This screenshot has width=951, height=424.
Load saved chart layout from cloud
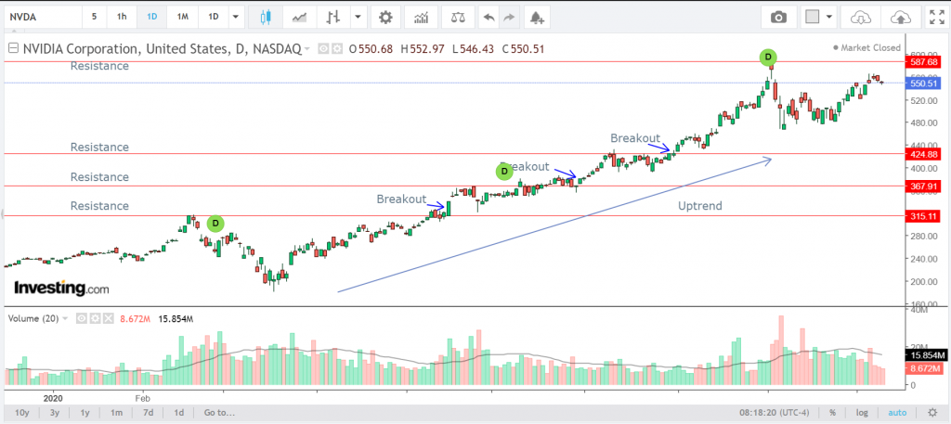[862, 17]
